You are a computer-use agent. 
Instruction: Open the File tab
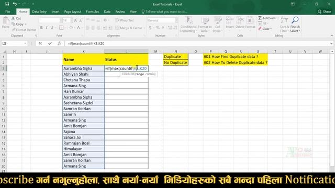pyautogui.click(x=8, y=11)
